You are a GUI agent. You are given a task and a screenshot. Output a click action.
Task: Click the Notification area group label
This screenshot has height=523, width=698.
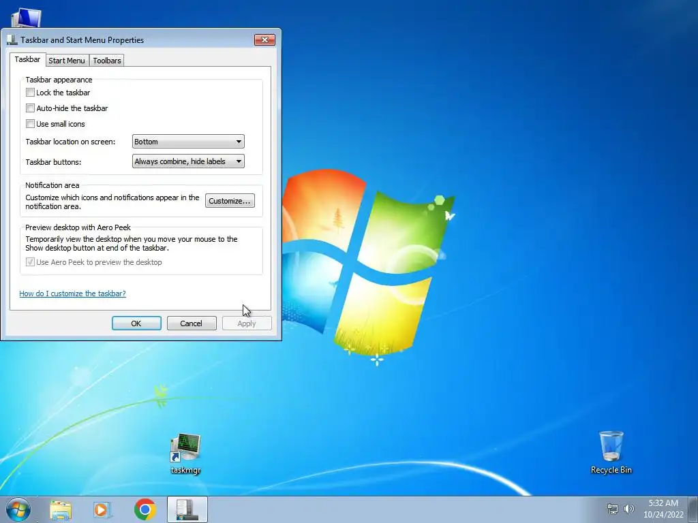[x=52, y=185]
